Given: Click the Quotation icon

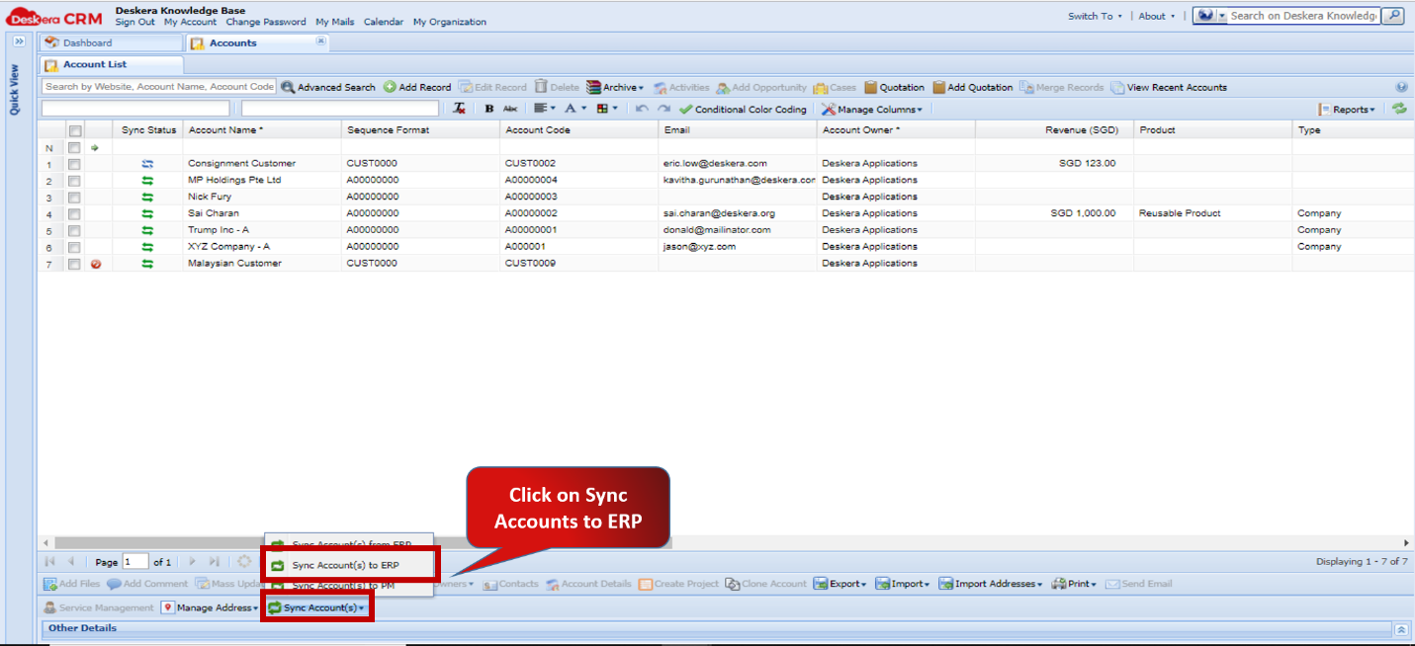Looking at the screenshot, I should coord(893,87).
